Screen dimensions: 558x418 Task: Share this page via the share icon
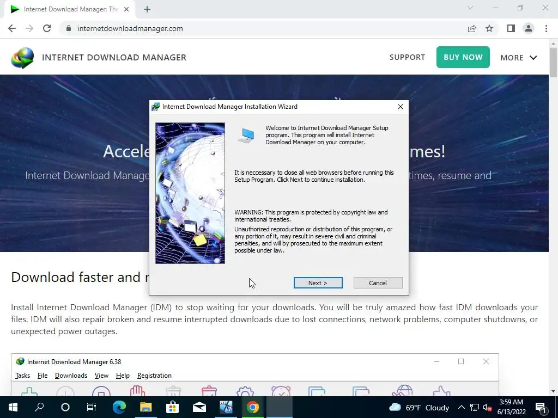tap(472, 28)
